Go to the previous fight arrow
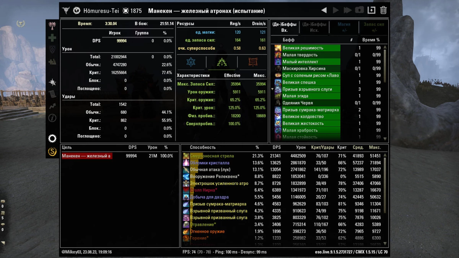The width and height of the screenshot is (459, 258). click(x=324, y=10)
